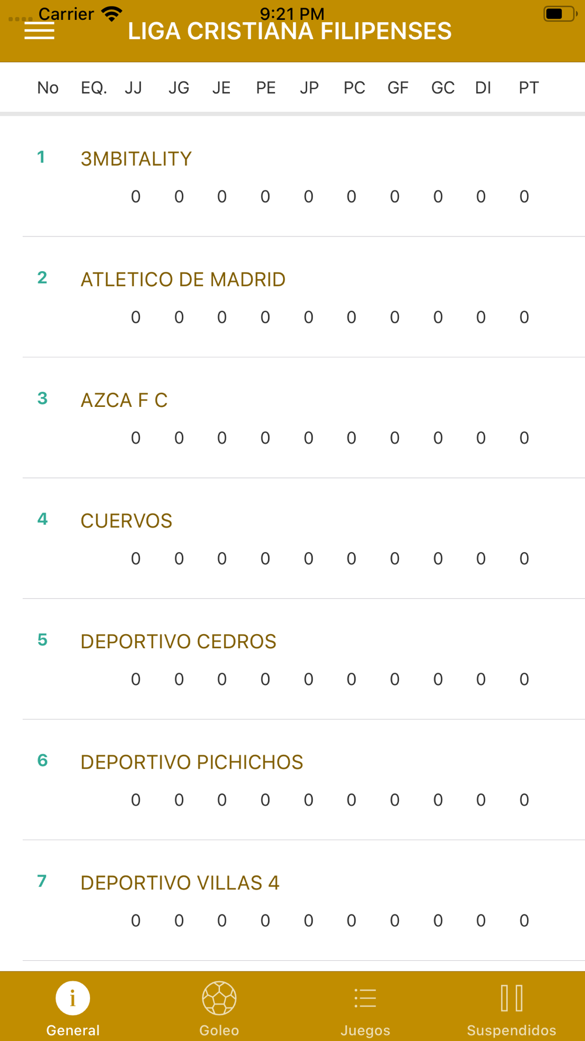Tap the Juegos list icon
585x1041 pixels.
point(365,998)
